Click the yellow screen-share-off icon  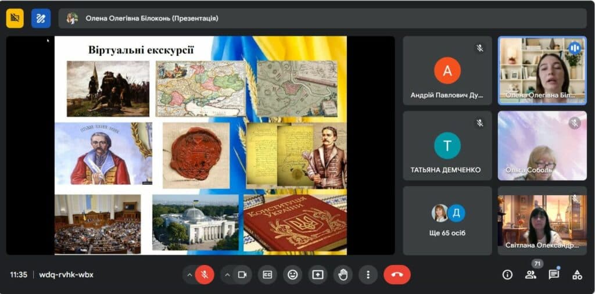coord(15,18)
